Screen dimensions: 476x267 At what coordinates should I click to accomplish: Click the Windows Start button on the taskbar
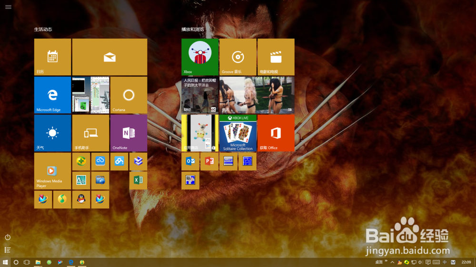5,262
